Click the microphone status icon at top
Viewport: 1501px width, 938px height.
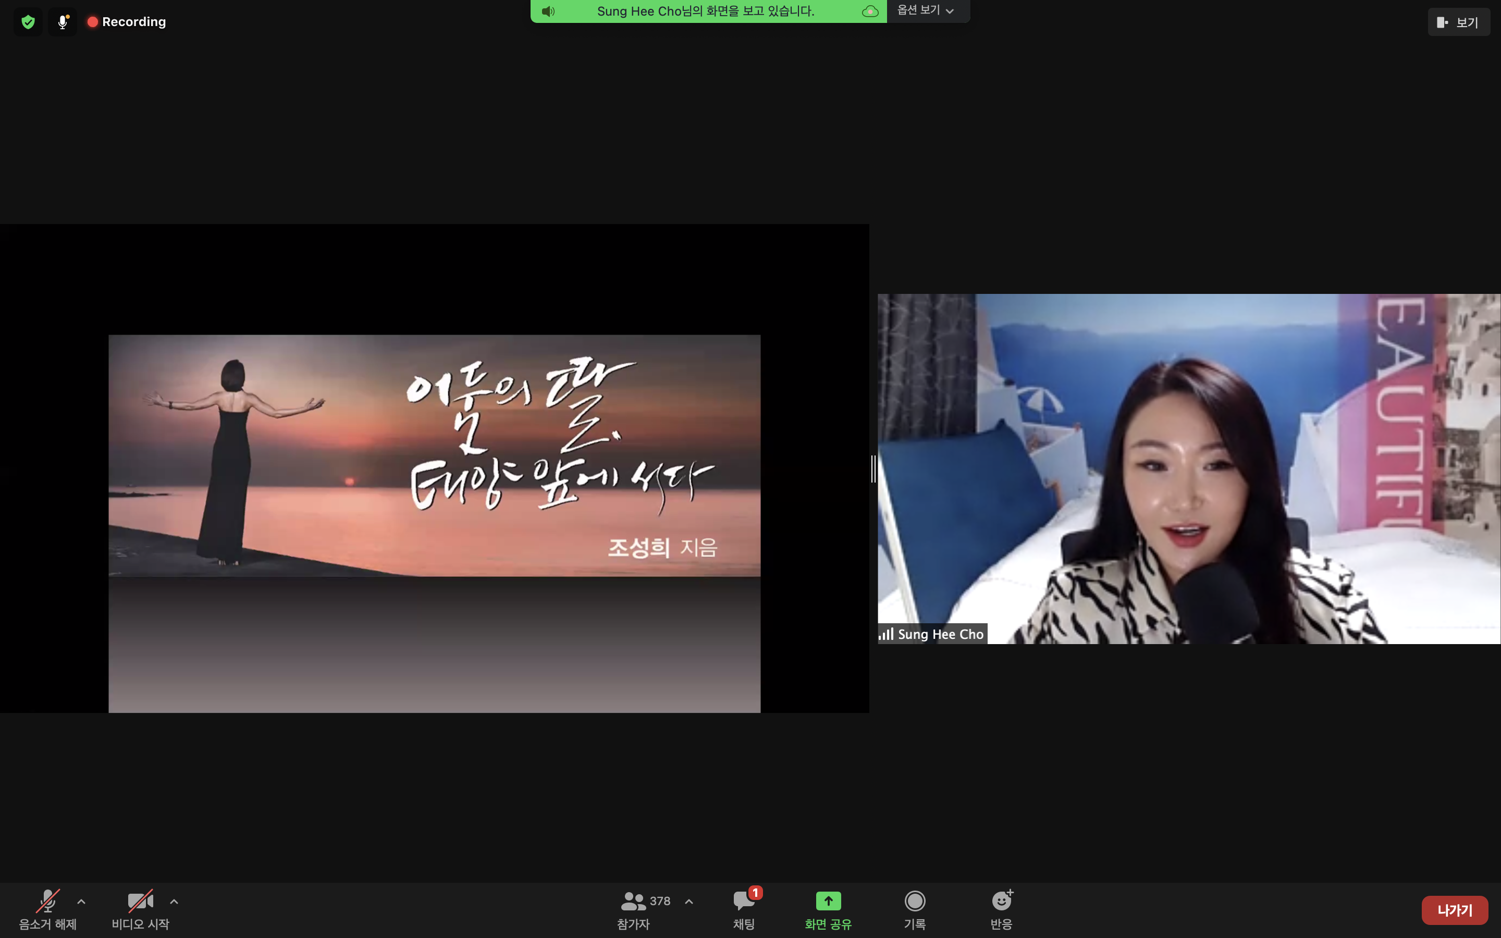coord(63,22)
